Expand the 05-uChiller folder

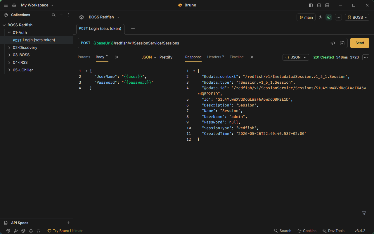coord(9,70)
